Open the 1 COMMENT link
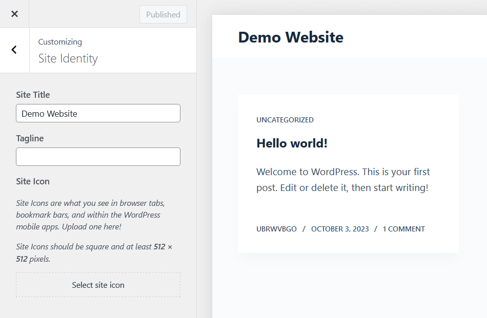 point(403,229)
